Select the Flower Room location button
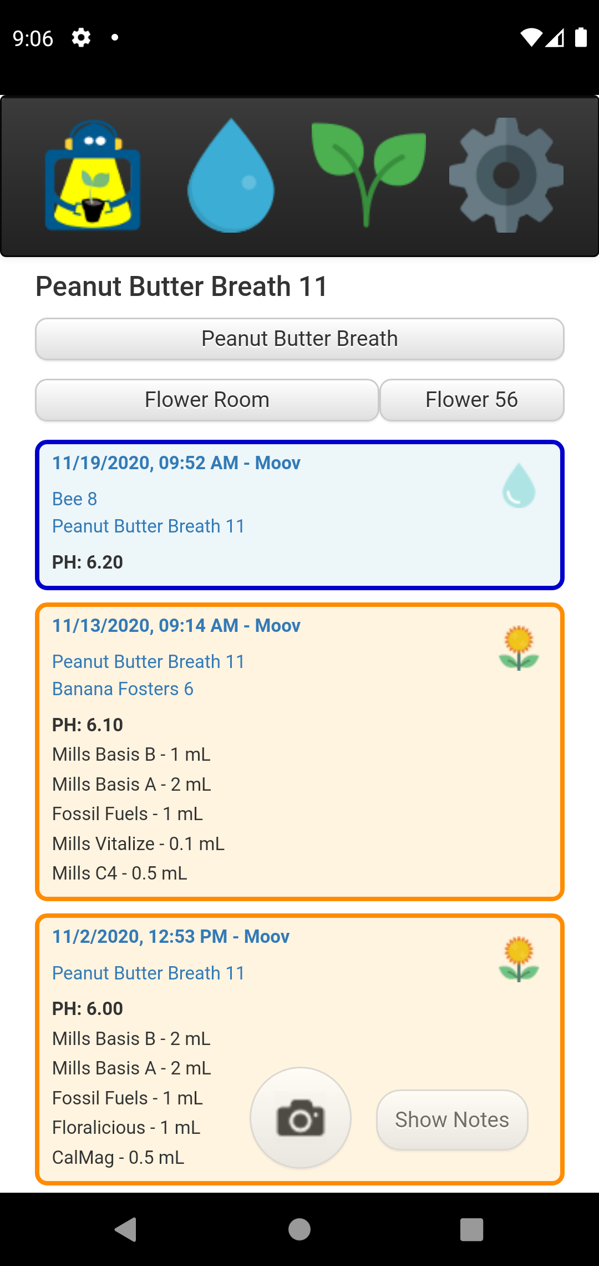 (207, 400)
